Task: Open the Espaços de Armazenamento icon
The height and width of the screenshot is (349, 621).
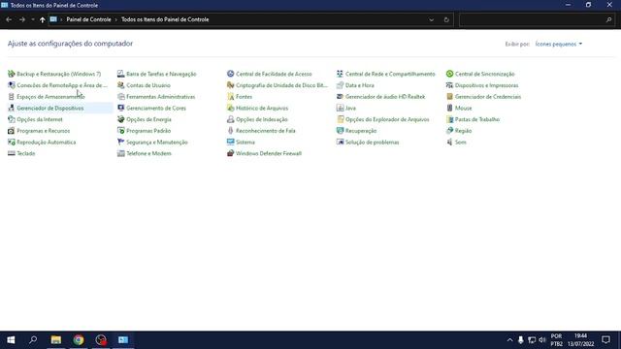Action: tap(11, 97)
